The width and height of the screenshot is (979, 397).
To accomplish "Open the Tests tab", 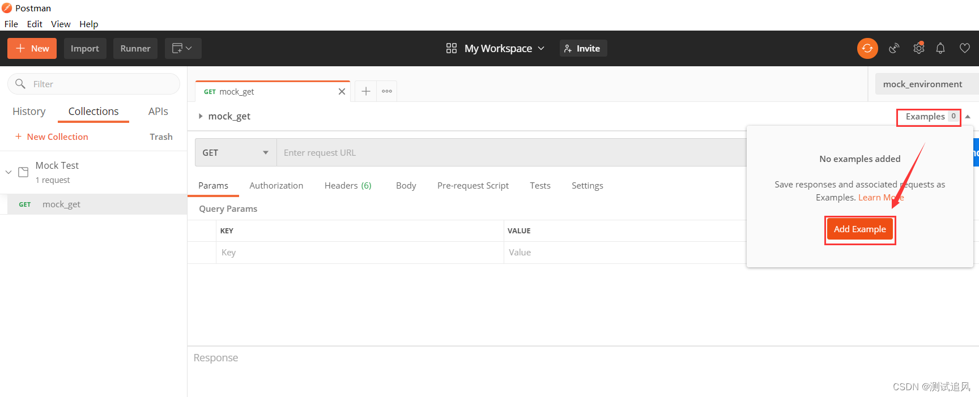I will [x=540, y=186].
